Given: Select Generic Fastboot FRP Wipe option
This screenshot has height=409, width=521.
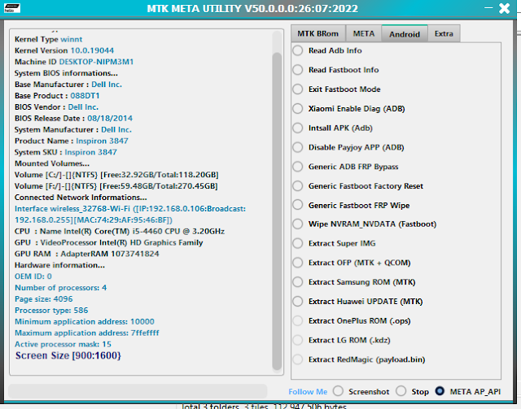Looking at the screenshot, I should (351, 205).
